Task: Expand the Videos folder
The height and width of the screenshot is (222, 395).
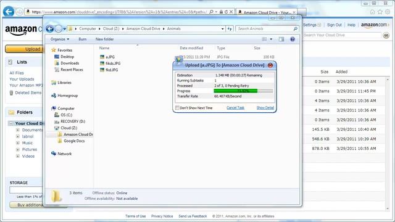Action: point(18,156)
